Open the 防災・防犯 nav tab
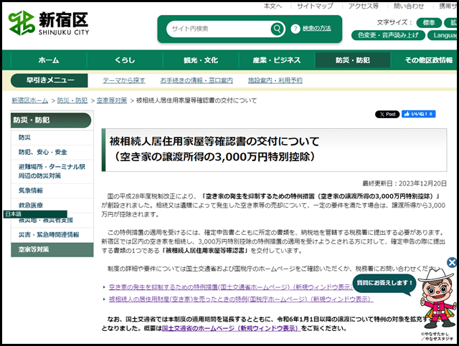Viewport: 459px width, 346px height. tap(353, 60)
